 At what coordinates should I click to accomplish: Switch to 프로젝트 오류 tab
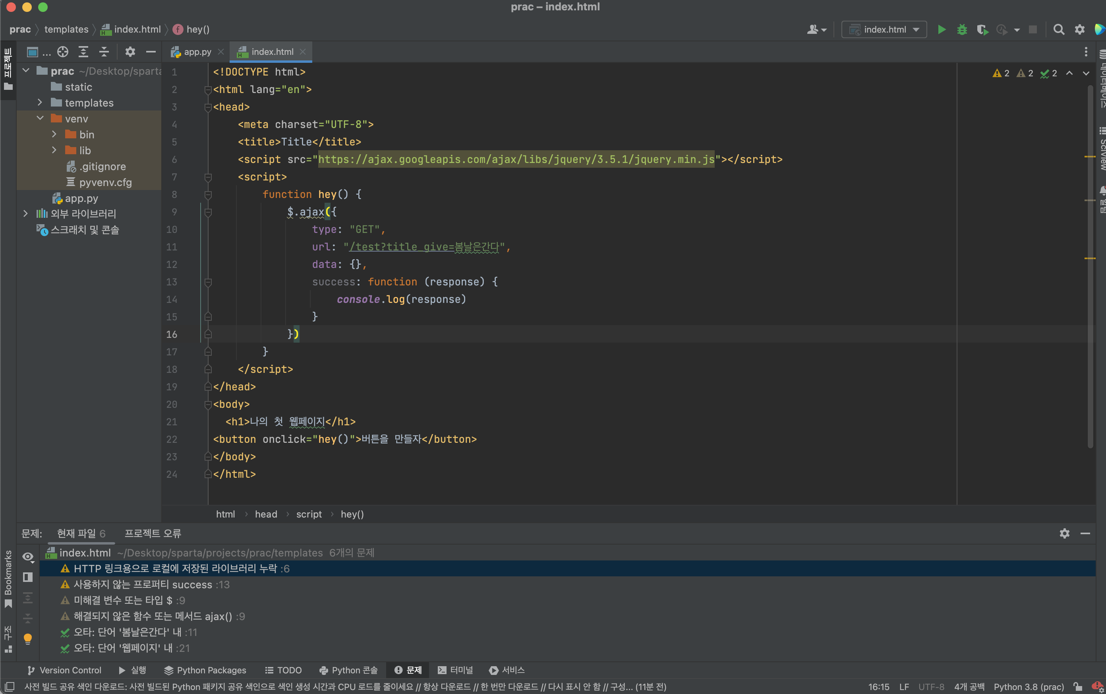(x=153, y=533)
